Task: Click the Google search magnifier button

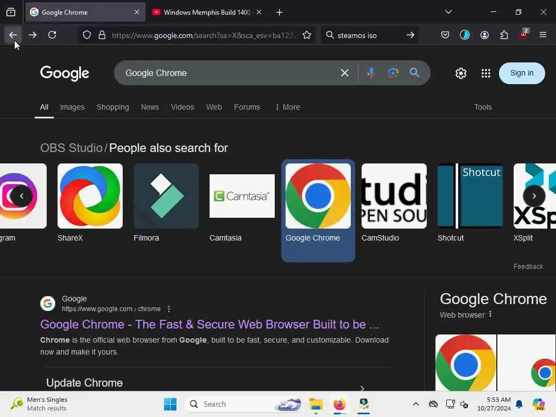Action: 414,73
